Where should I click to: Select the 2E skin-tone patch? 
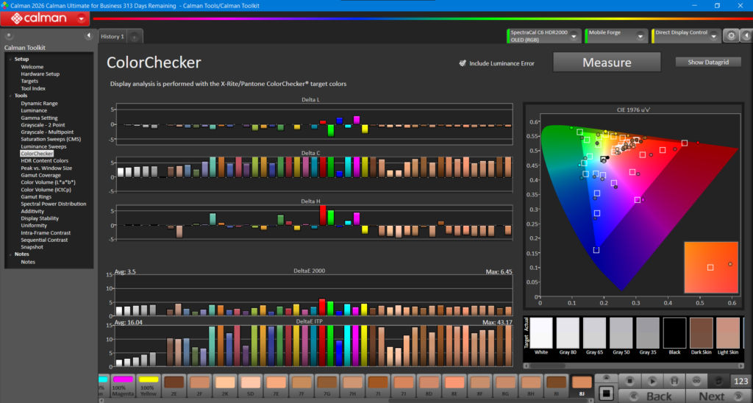[x=174, y=386]
